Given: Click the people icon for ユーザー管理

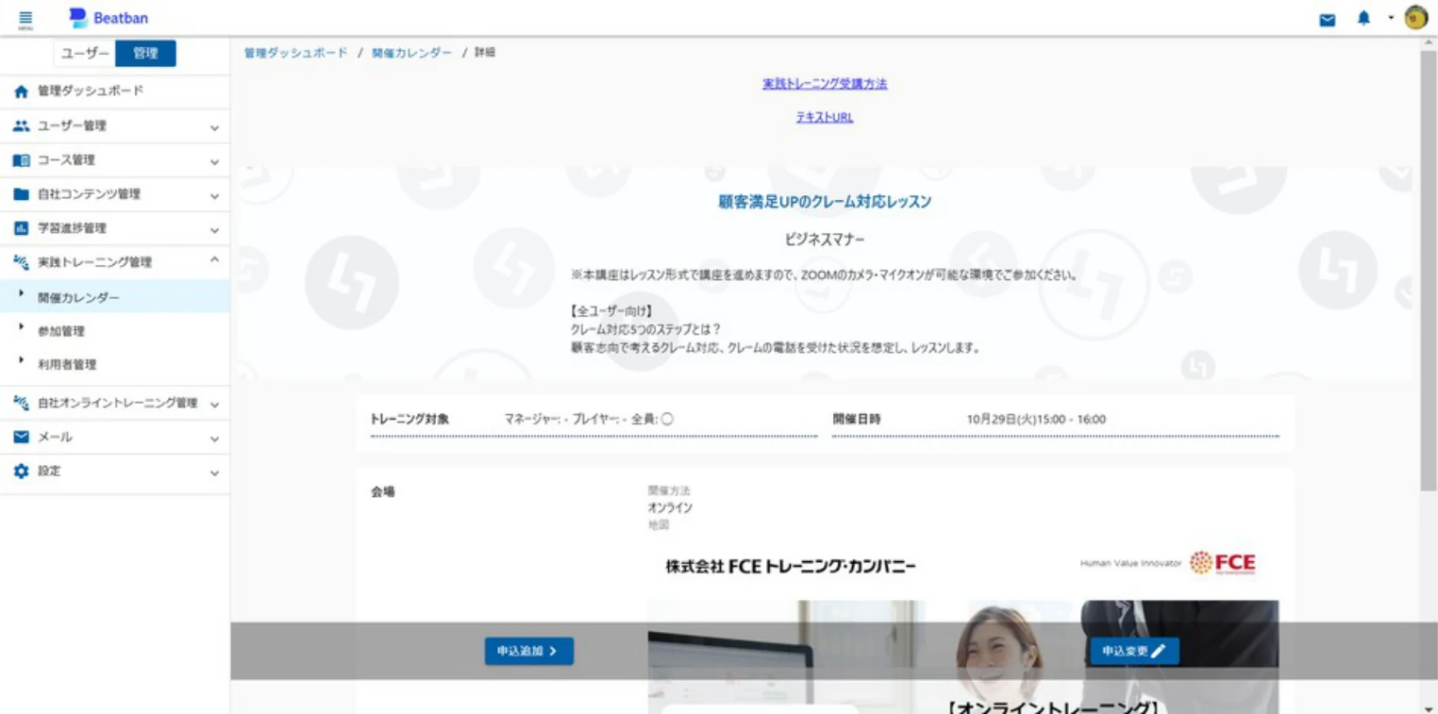Looking at the screenshot, I should click(22, 125).
